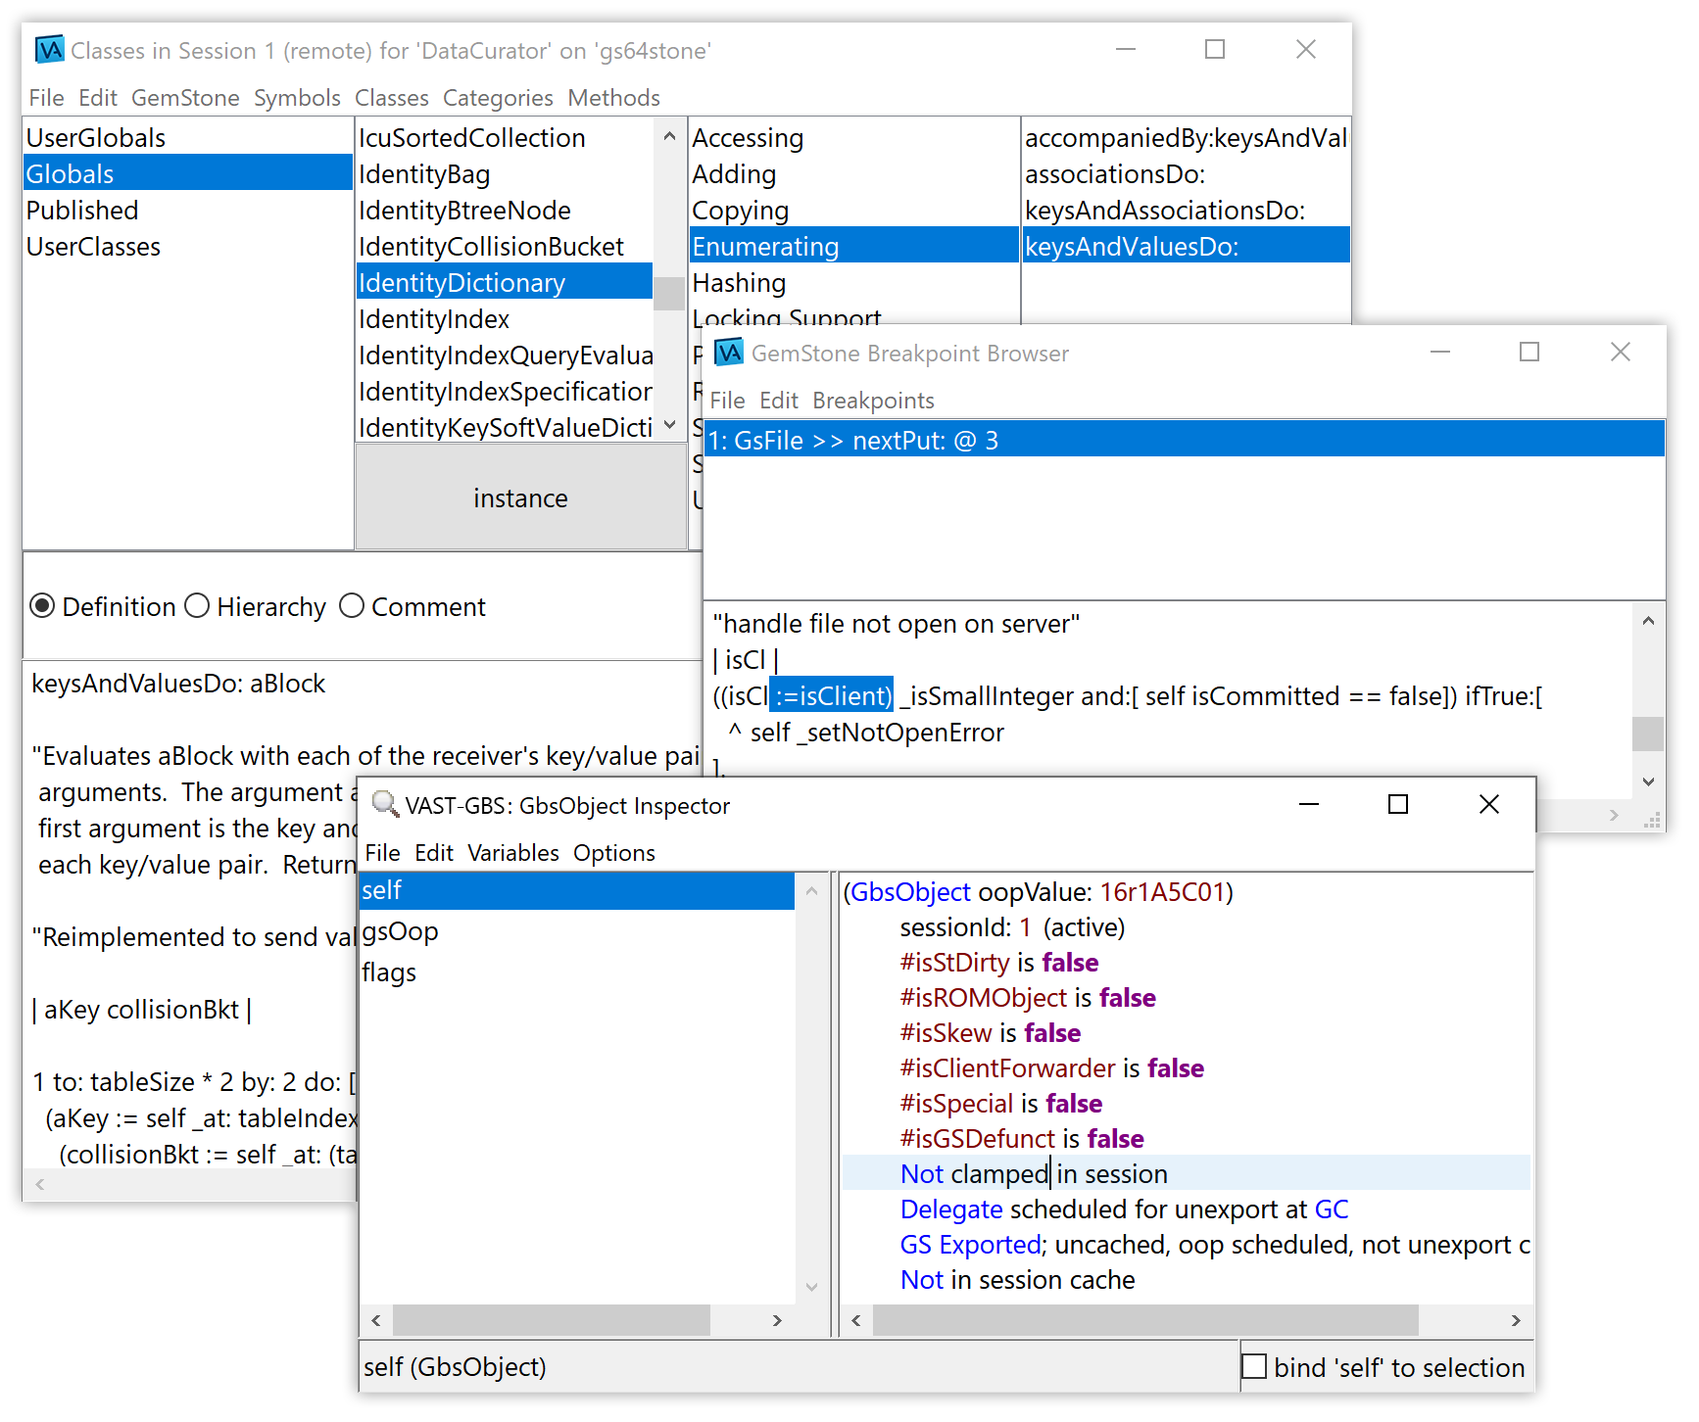Image resolution: width=1699 pixels, height=1422 pixels.
Task: Select UserGlobals in the symbol list
Action: point(187,138)
